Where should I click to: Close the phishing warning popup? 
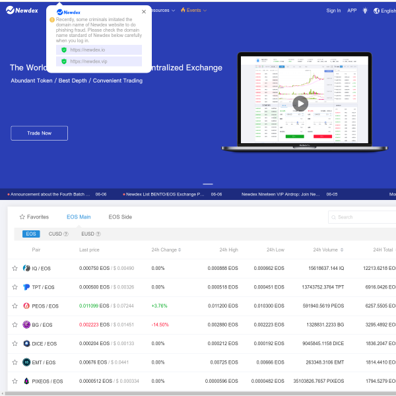(144, 12)
